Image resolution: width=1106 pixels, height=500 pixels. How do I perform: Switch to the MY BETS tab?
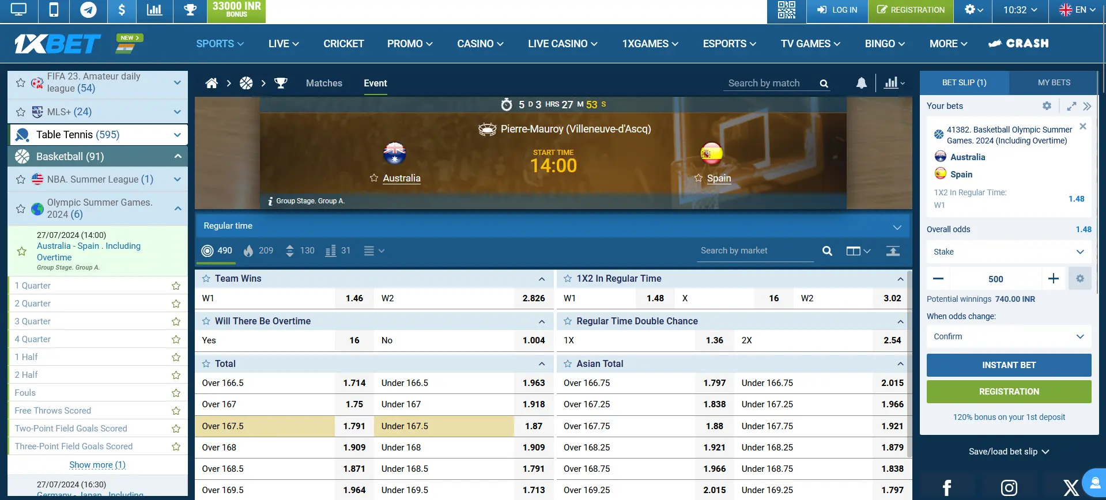click(1054, 83)
